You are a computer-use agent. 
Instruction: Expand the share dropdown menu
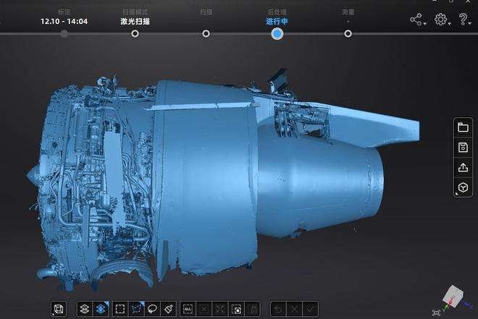point(417,20)
